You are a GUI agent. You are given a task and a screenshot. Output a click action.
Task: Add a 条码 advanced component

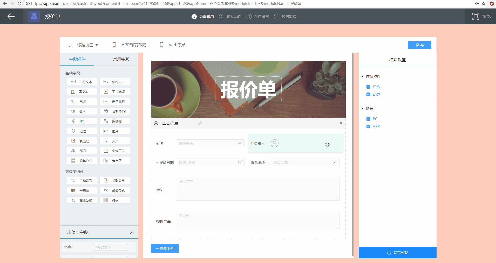point(115,200)
